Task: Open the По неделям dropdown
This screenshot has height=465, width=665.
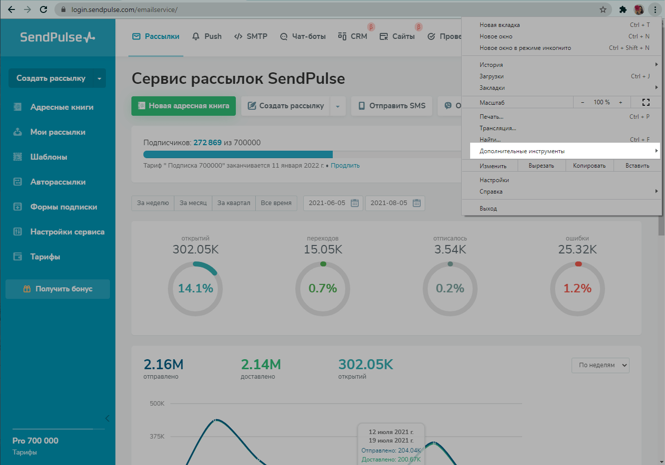Action: [x=601, y=365]
